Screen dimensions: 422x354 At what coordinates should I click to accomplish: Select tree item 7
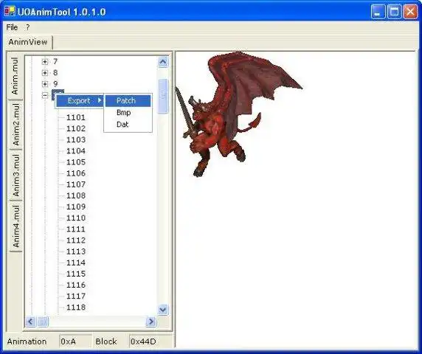55,62
